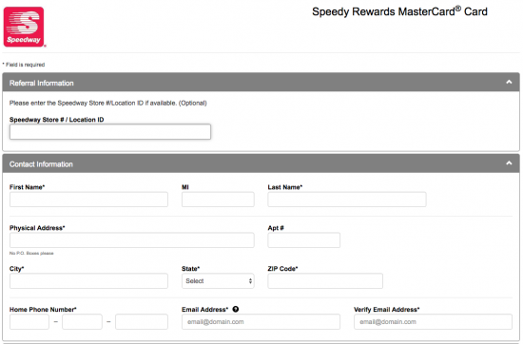Click the middle Home Phone Number box

point(82,321)
